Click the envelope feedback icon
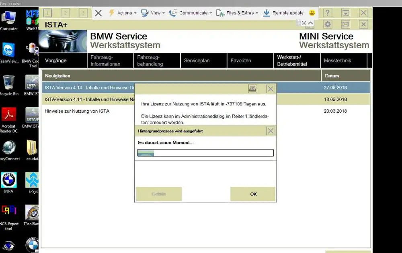This screenshot has width=402, height=253. click(x=345, y=24)
